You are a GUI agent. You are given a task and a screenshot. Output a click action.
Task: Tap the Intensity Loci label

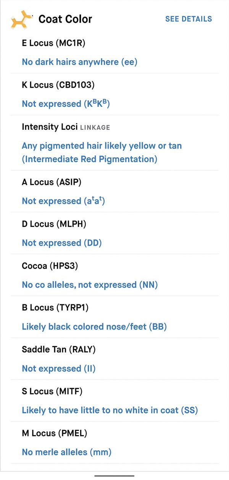pos(50,127)
